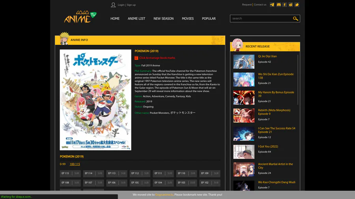The height and width of the screenshot is (199, 355).
Task: Open episode EP 106
Action: (x=117, y=182)
